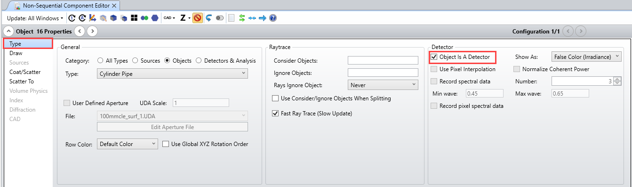Image resolution: width=632 pixels, height=187 pixels.
Task: Click the blue curved undo arrow icon
Action: tap(208, 18)
